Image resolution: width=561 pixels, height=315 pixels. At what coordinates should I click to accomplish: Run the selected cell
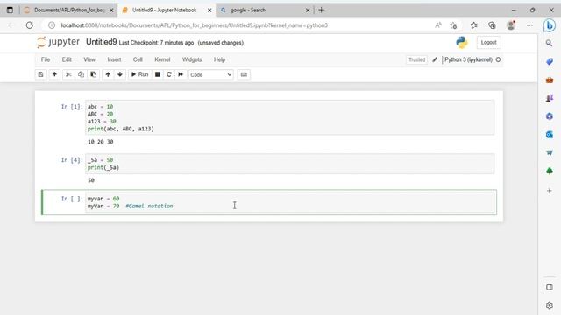[140, 74]
